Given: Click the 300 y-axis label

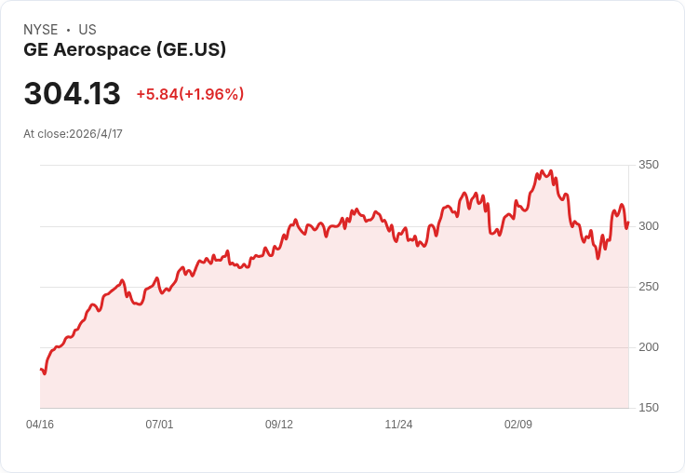Looking at the screenshot, I should click(x=649, y=226).
